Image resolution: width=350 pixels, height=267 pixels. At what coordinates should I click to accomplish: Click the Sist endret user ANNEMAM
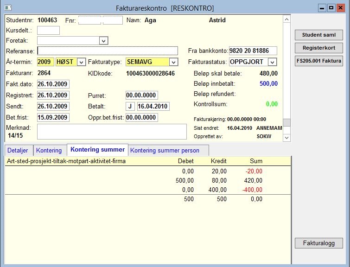[269, 128]
